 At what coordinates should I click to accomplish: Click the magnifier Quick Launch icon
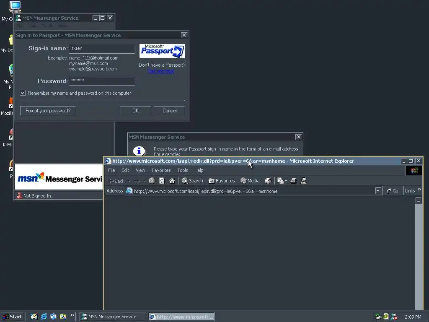click(63, 317)
